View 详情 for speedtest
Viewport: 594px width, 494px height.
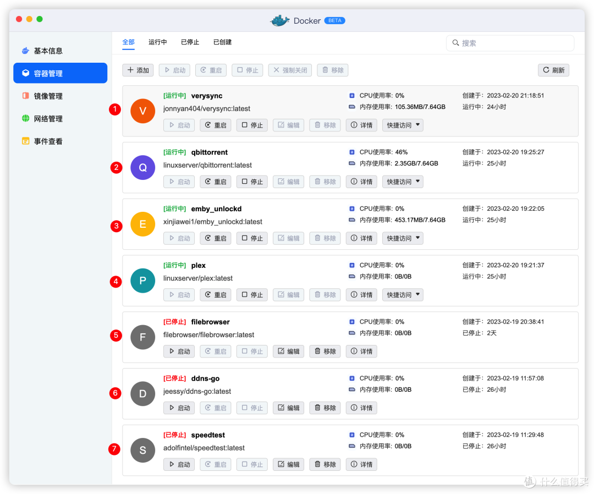point(361,464)
